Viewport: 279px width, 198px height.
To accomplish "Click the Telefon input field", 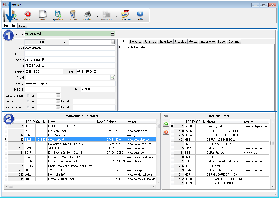I will click(44, 72).
